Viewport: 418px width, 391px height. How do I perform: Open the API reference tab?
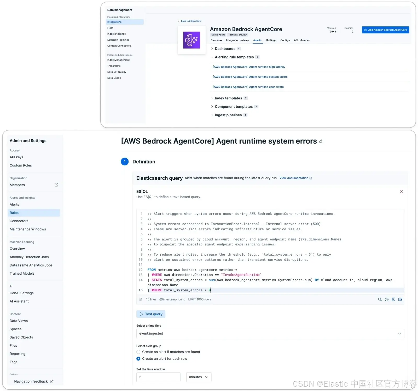[302, 40]
